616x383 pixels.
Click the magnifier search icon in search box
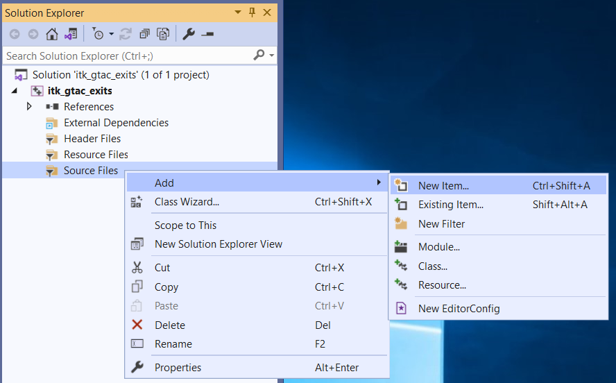coord(259,55)
